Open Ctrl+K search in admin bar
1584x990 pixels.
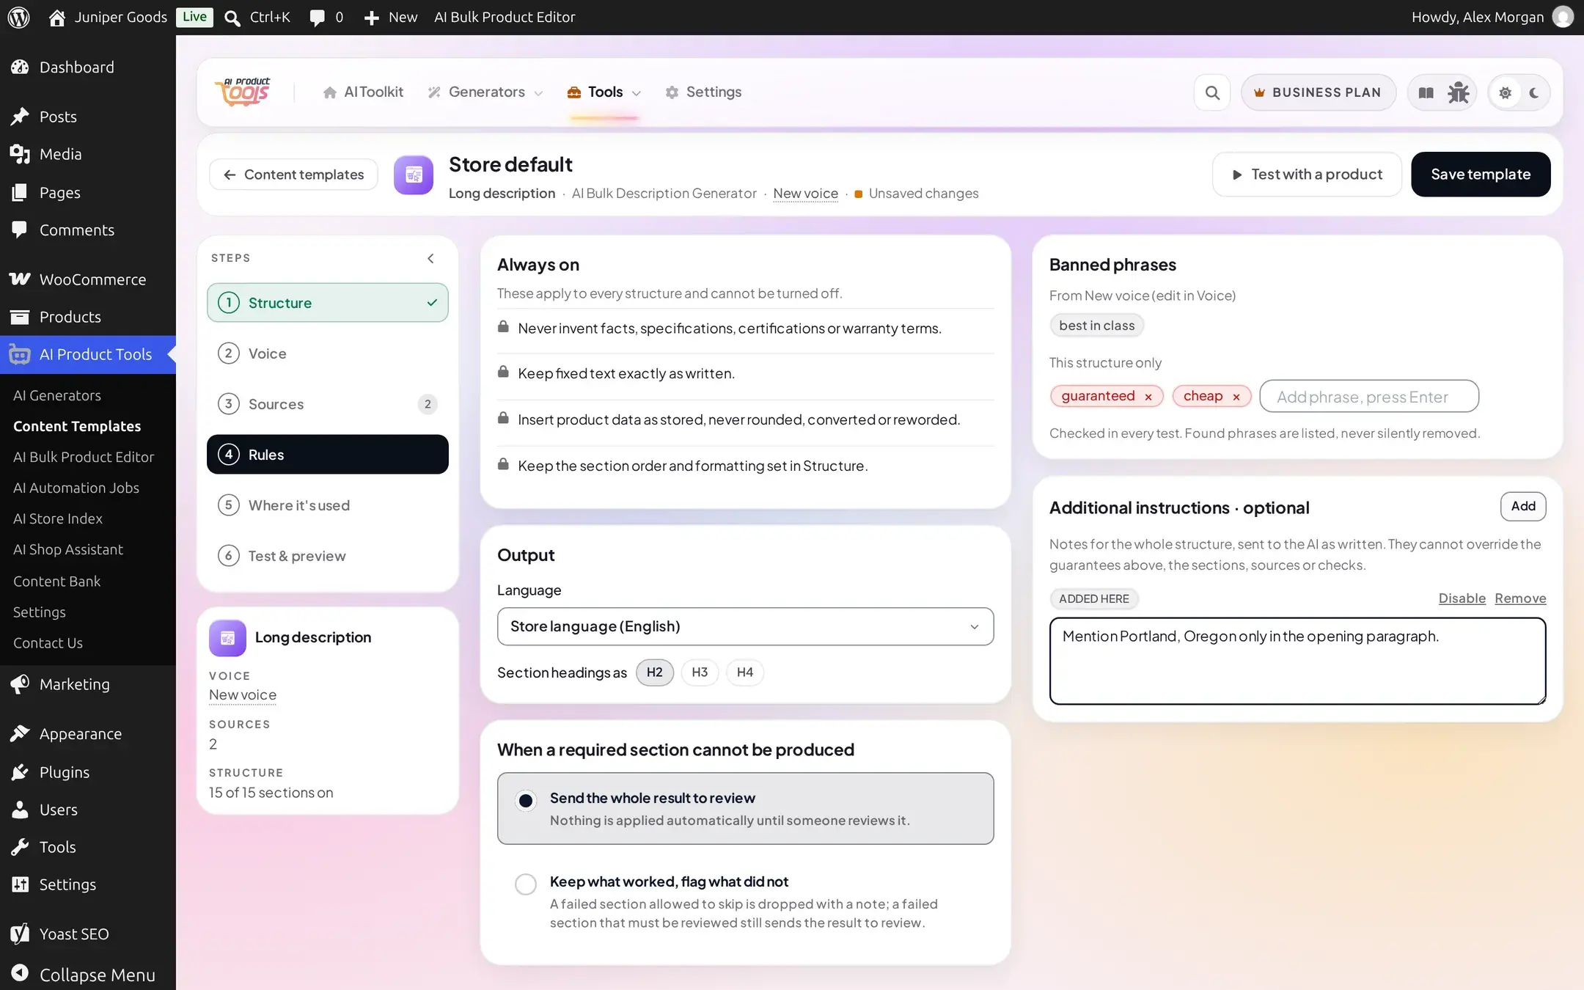coord(257,17)
